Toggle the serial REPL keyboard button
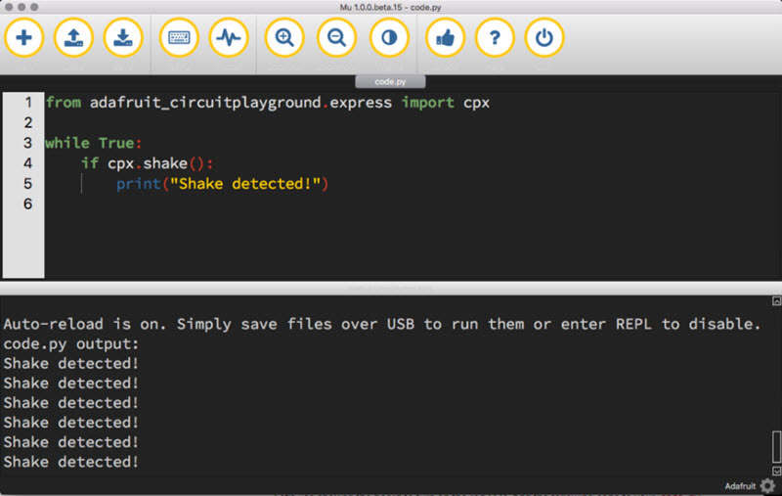Image resolution: width=782 pixels, height=496 pixels. (179, 39)
